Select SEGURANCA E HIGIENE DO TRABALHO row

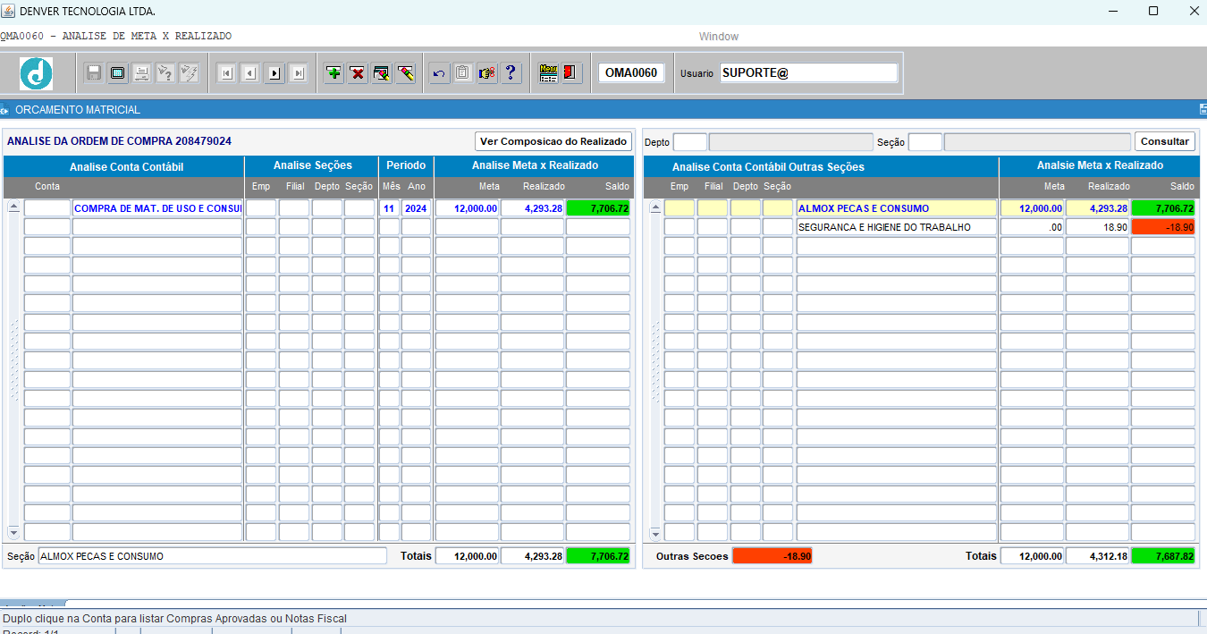coord(897,227)
